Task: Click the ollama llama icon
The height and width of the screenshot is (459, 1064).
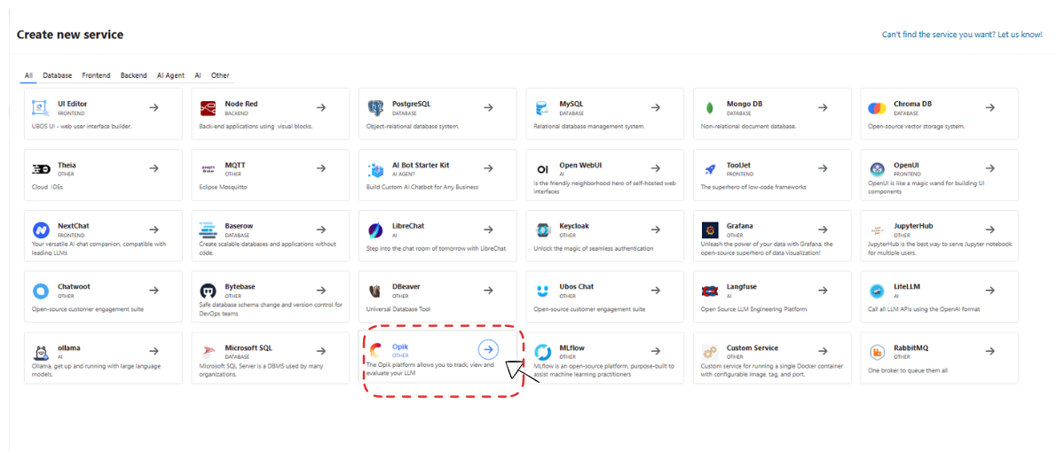Action: (x=40, y=353)
